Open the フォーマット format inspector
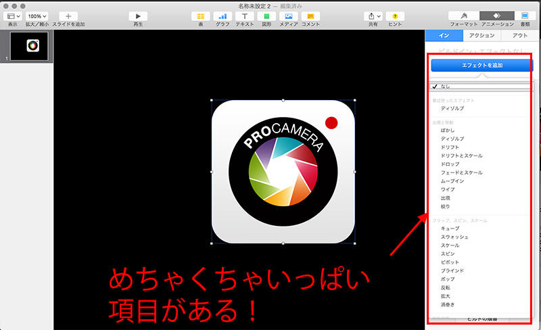 pyautogui.click(x=464, y=16)
